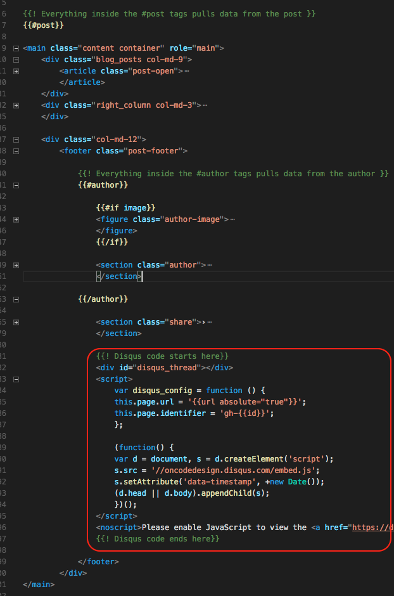
Task: Collapse the main content container fold marker
Action: coord(16,48)
